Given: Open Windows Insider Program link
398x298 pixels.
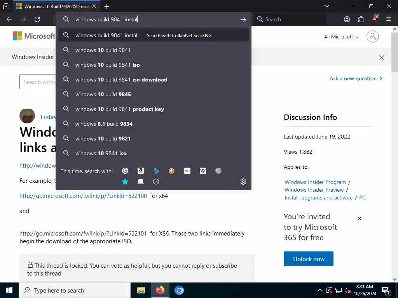Looking at the screenshot, I should click(315, 182).
